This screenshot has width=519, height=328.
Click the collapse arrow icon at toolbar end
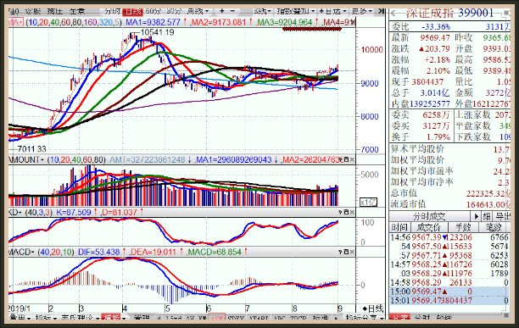tap(381, 11)
